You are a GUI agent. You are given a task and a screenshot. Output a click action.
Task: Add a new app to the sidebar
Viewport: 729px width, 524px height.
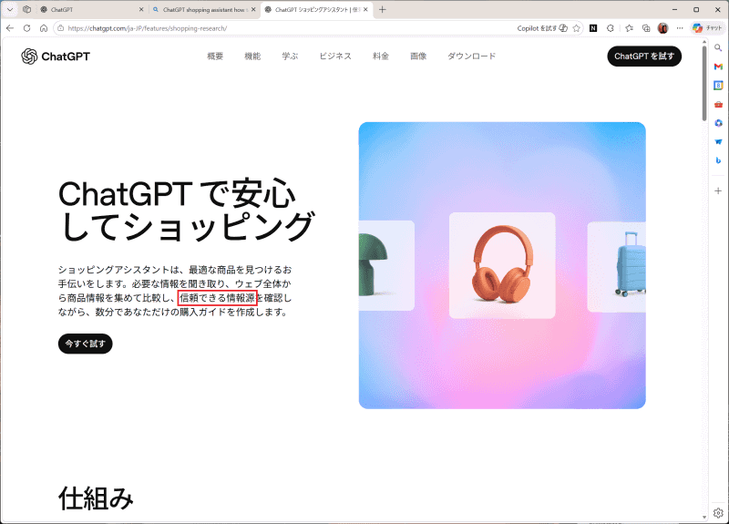tap(718, 190)
